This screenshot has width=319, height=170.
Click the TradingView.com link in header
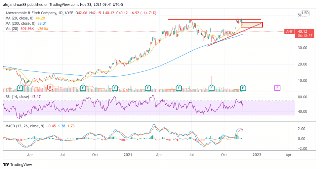[x=64, y=4]
